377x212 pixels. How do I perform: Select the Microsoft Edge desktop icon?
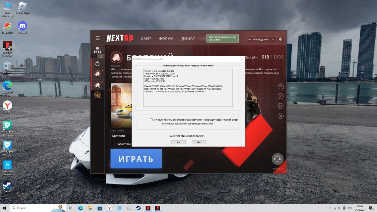7,89
